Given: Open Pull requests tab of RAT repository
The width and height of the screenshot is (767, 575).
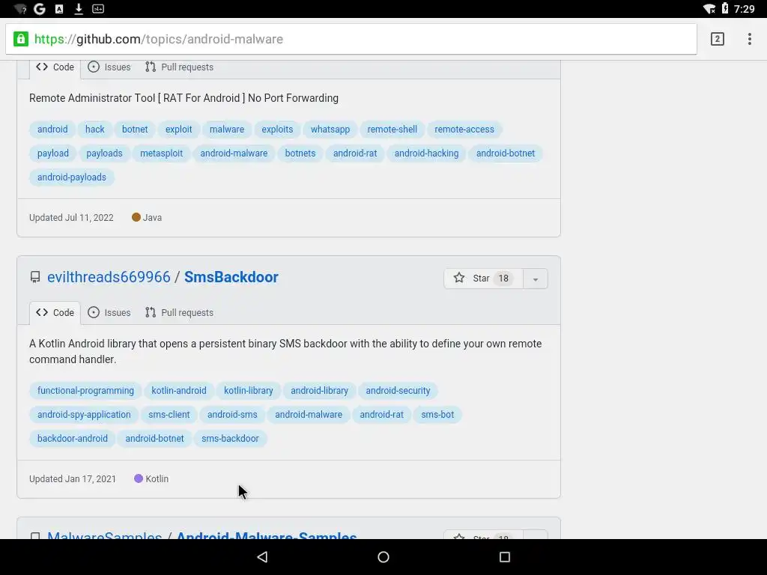Looking at the screenshot, I should [179, 67].
